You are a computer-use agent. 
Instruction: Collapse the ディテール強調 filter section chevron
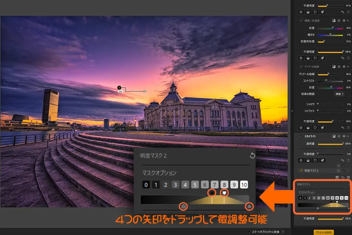(x=348, y=66)
